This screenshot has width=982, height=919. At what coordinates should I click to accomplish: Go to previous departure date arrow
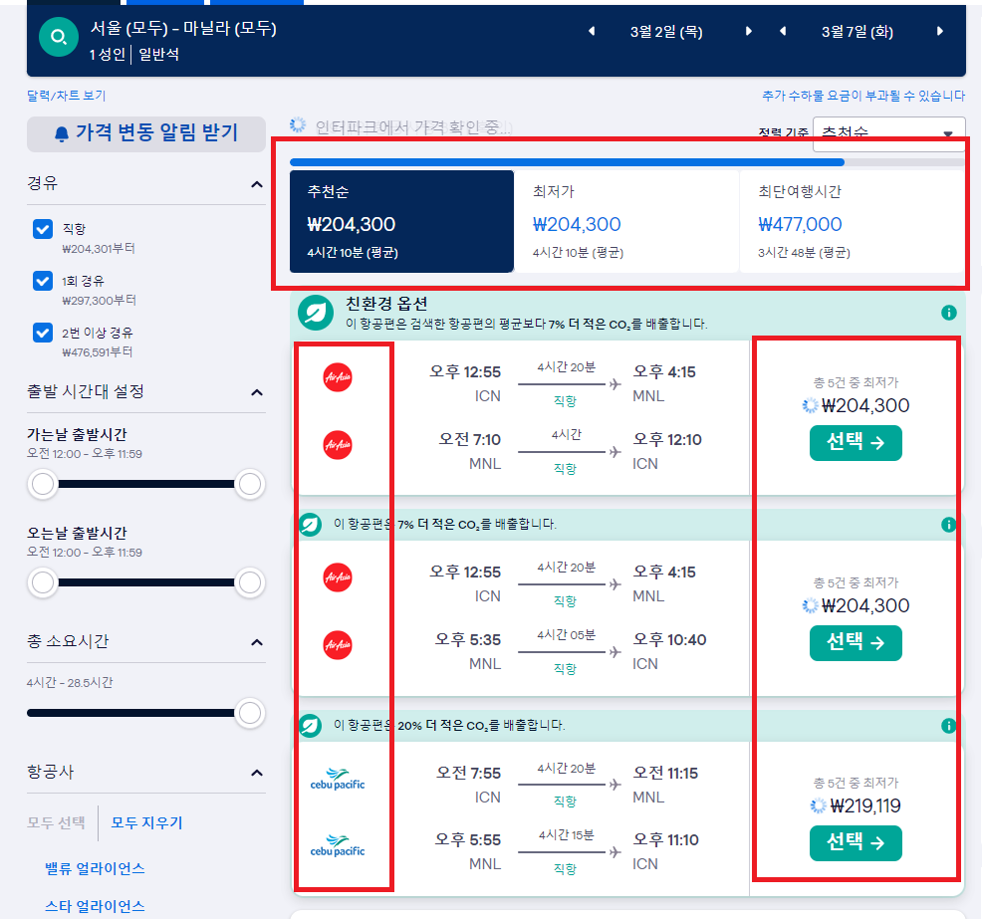pyautogui.click(x=592, y=31)
